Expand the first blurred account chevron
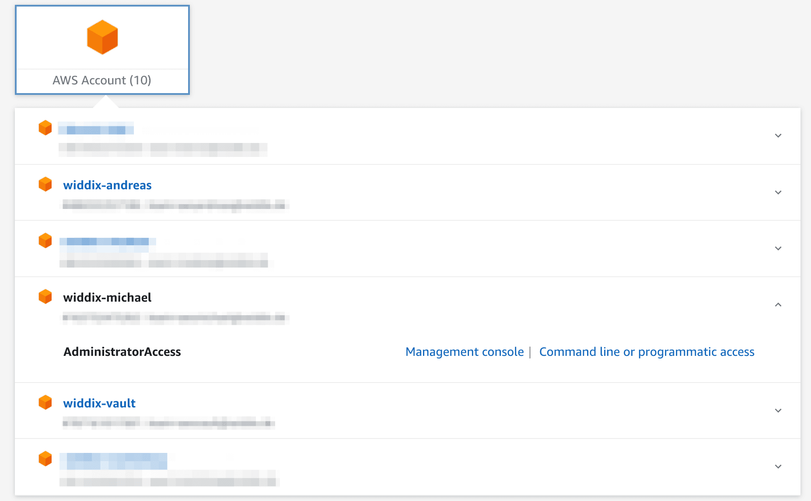 coord(778,136)
